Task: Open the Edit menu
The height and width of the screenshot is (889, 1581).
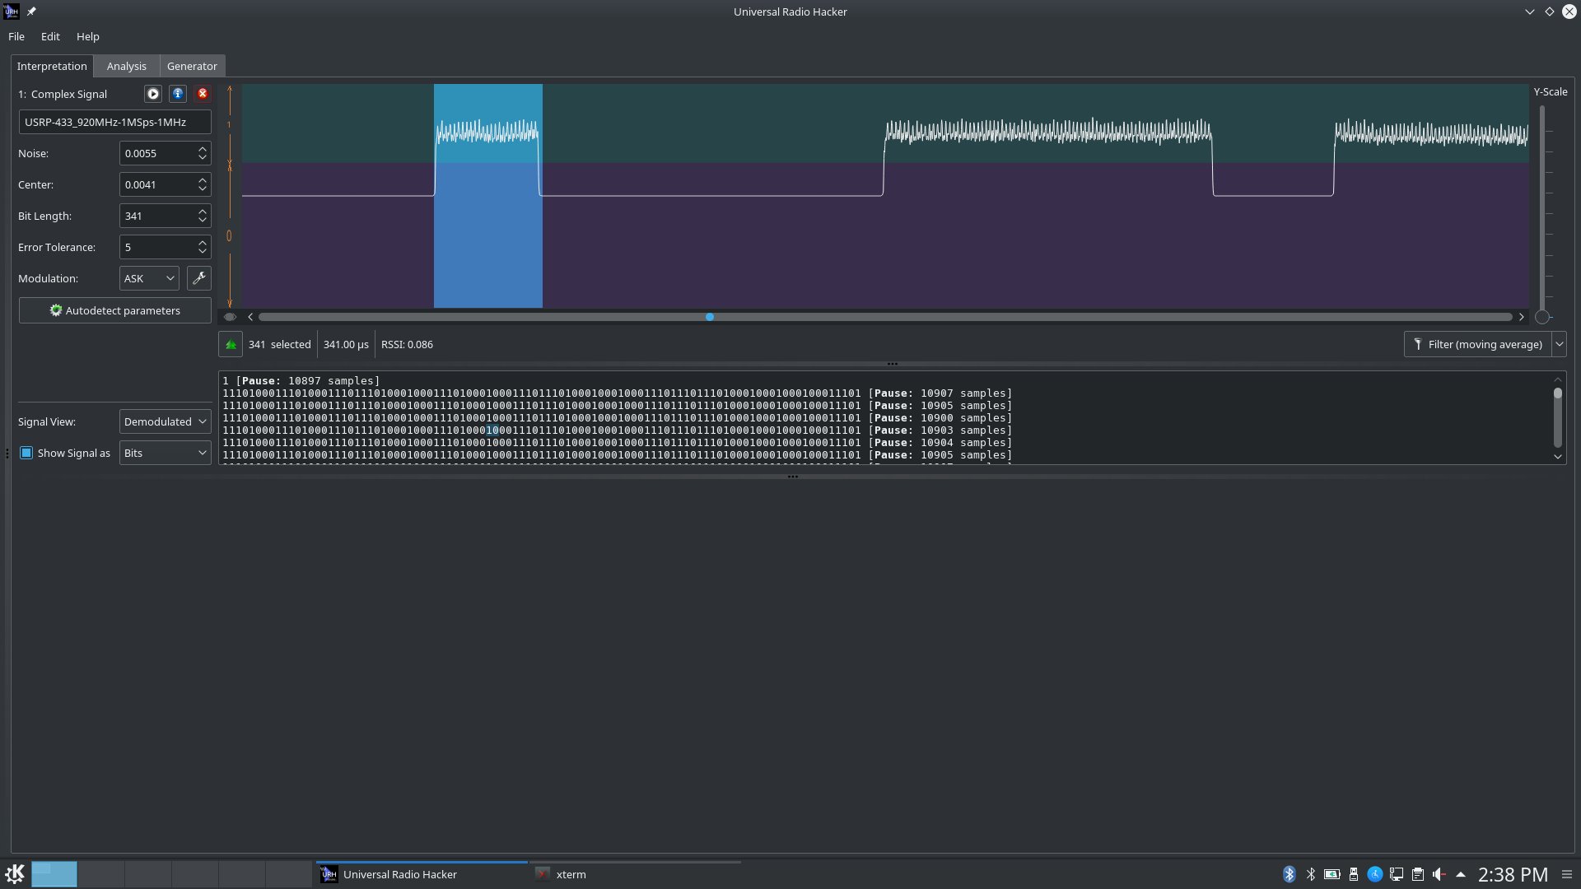Action: [x=50, y=36]
